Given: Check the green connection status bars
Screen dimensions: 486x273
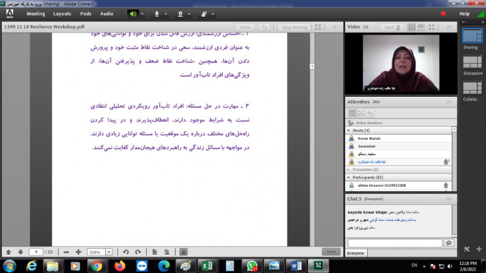Looking at the screenshot, I should pyautogui.click(x=481, y=14).
